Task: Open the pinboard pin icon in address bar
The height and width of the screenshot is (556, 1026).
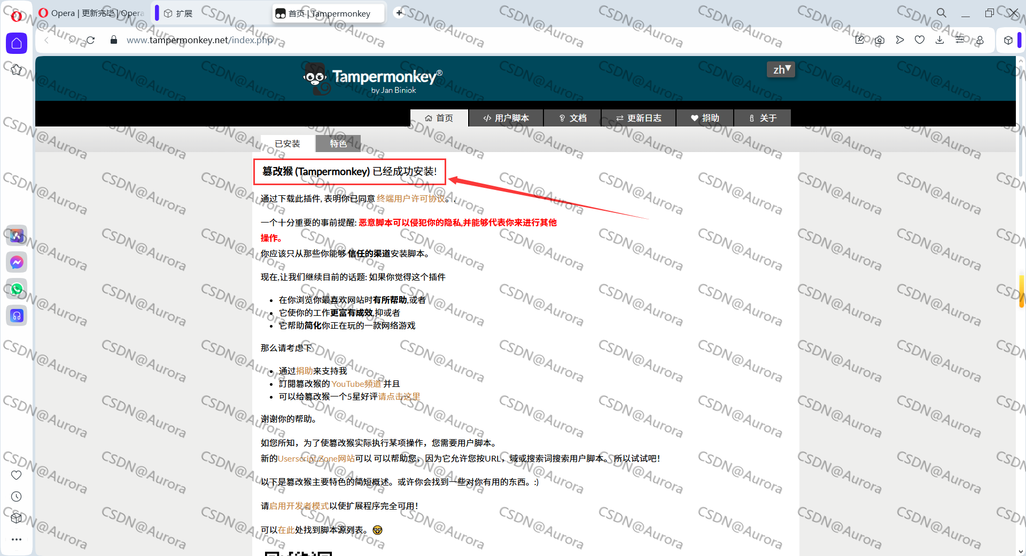Action: pos(859,40)
